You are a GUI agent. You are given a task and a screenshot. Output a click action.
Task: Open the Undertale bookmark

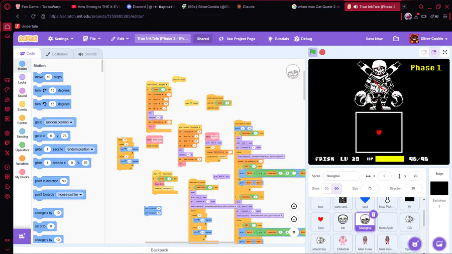tap(27, 26)
